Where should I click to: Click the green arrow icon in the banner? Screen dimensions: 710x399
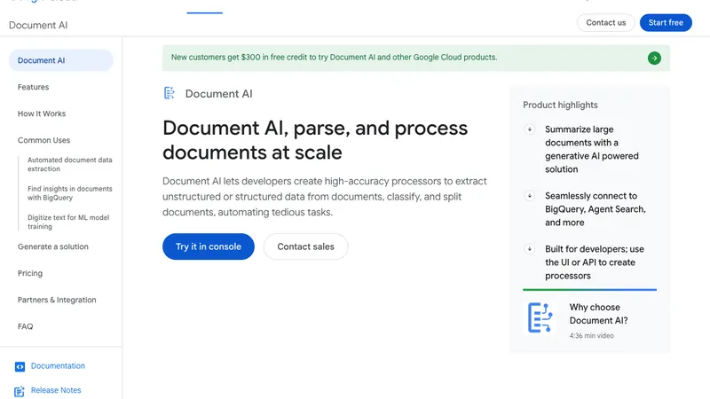tap(654, 58)
